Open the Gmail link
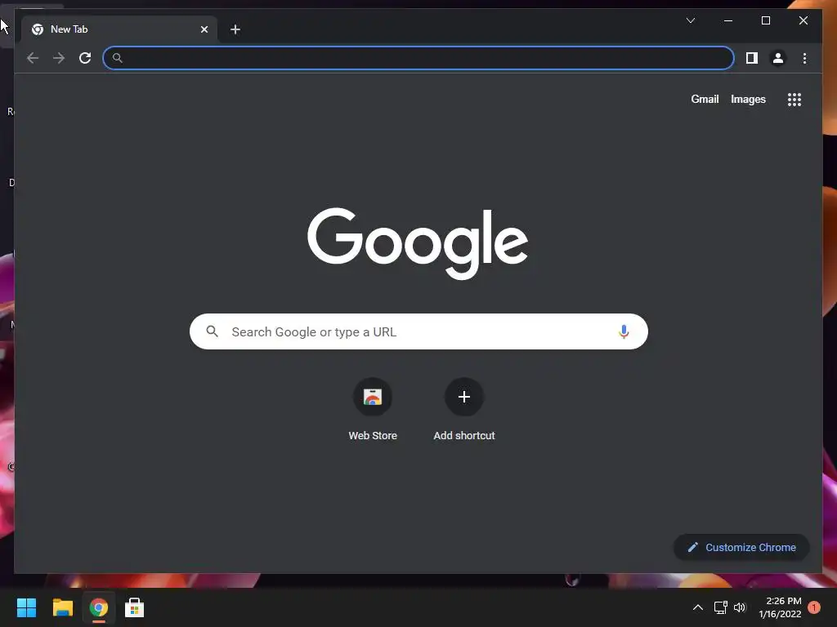 (705, 99)
